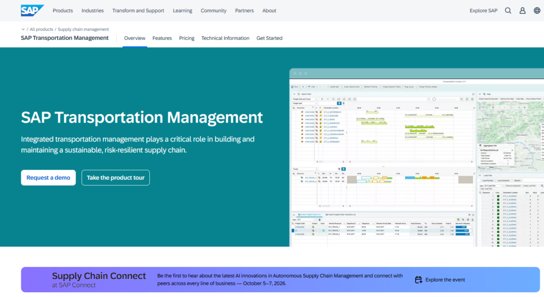The width and height of the screenshot is (544, 297).
Task: Switch to the Pricing tab
Action: pyautogui.click(x=186, y=38)
